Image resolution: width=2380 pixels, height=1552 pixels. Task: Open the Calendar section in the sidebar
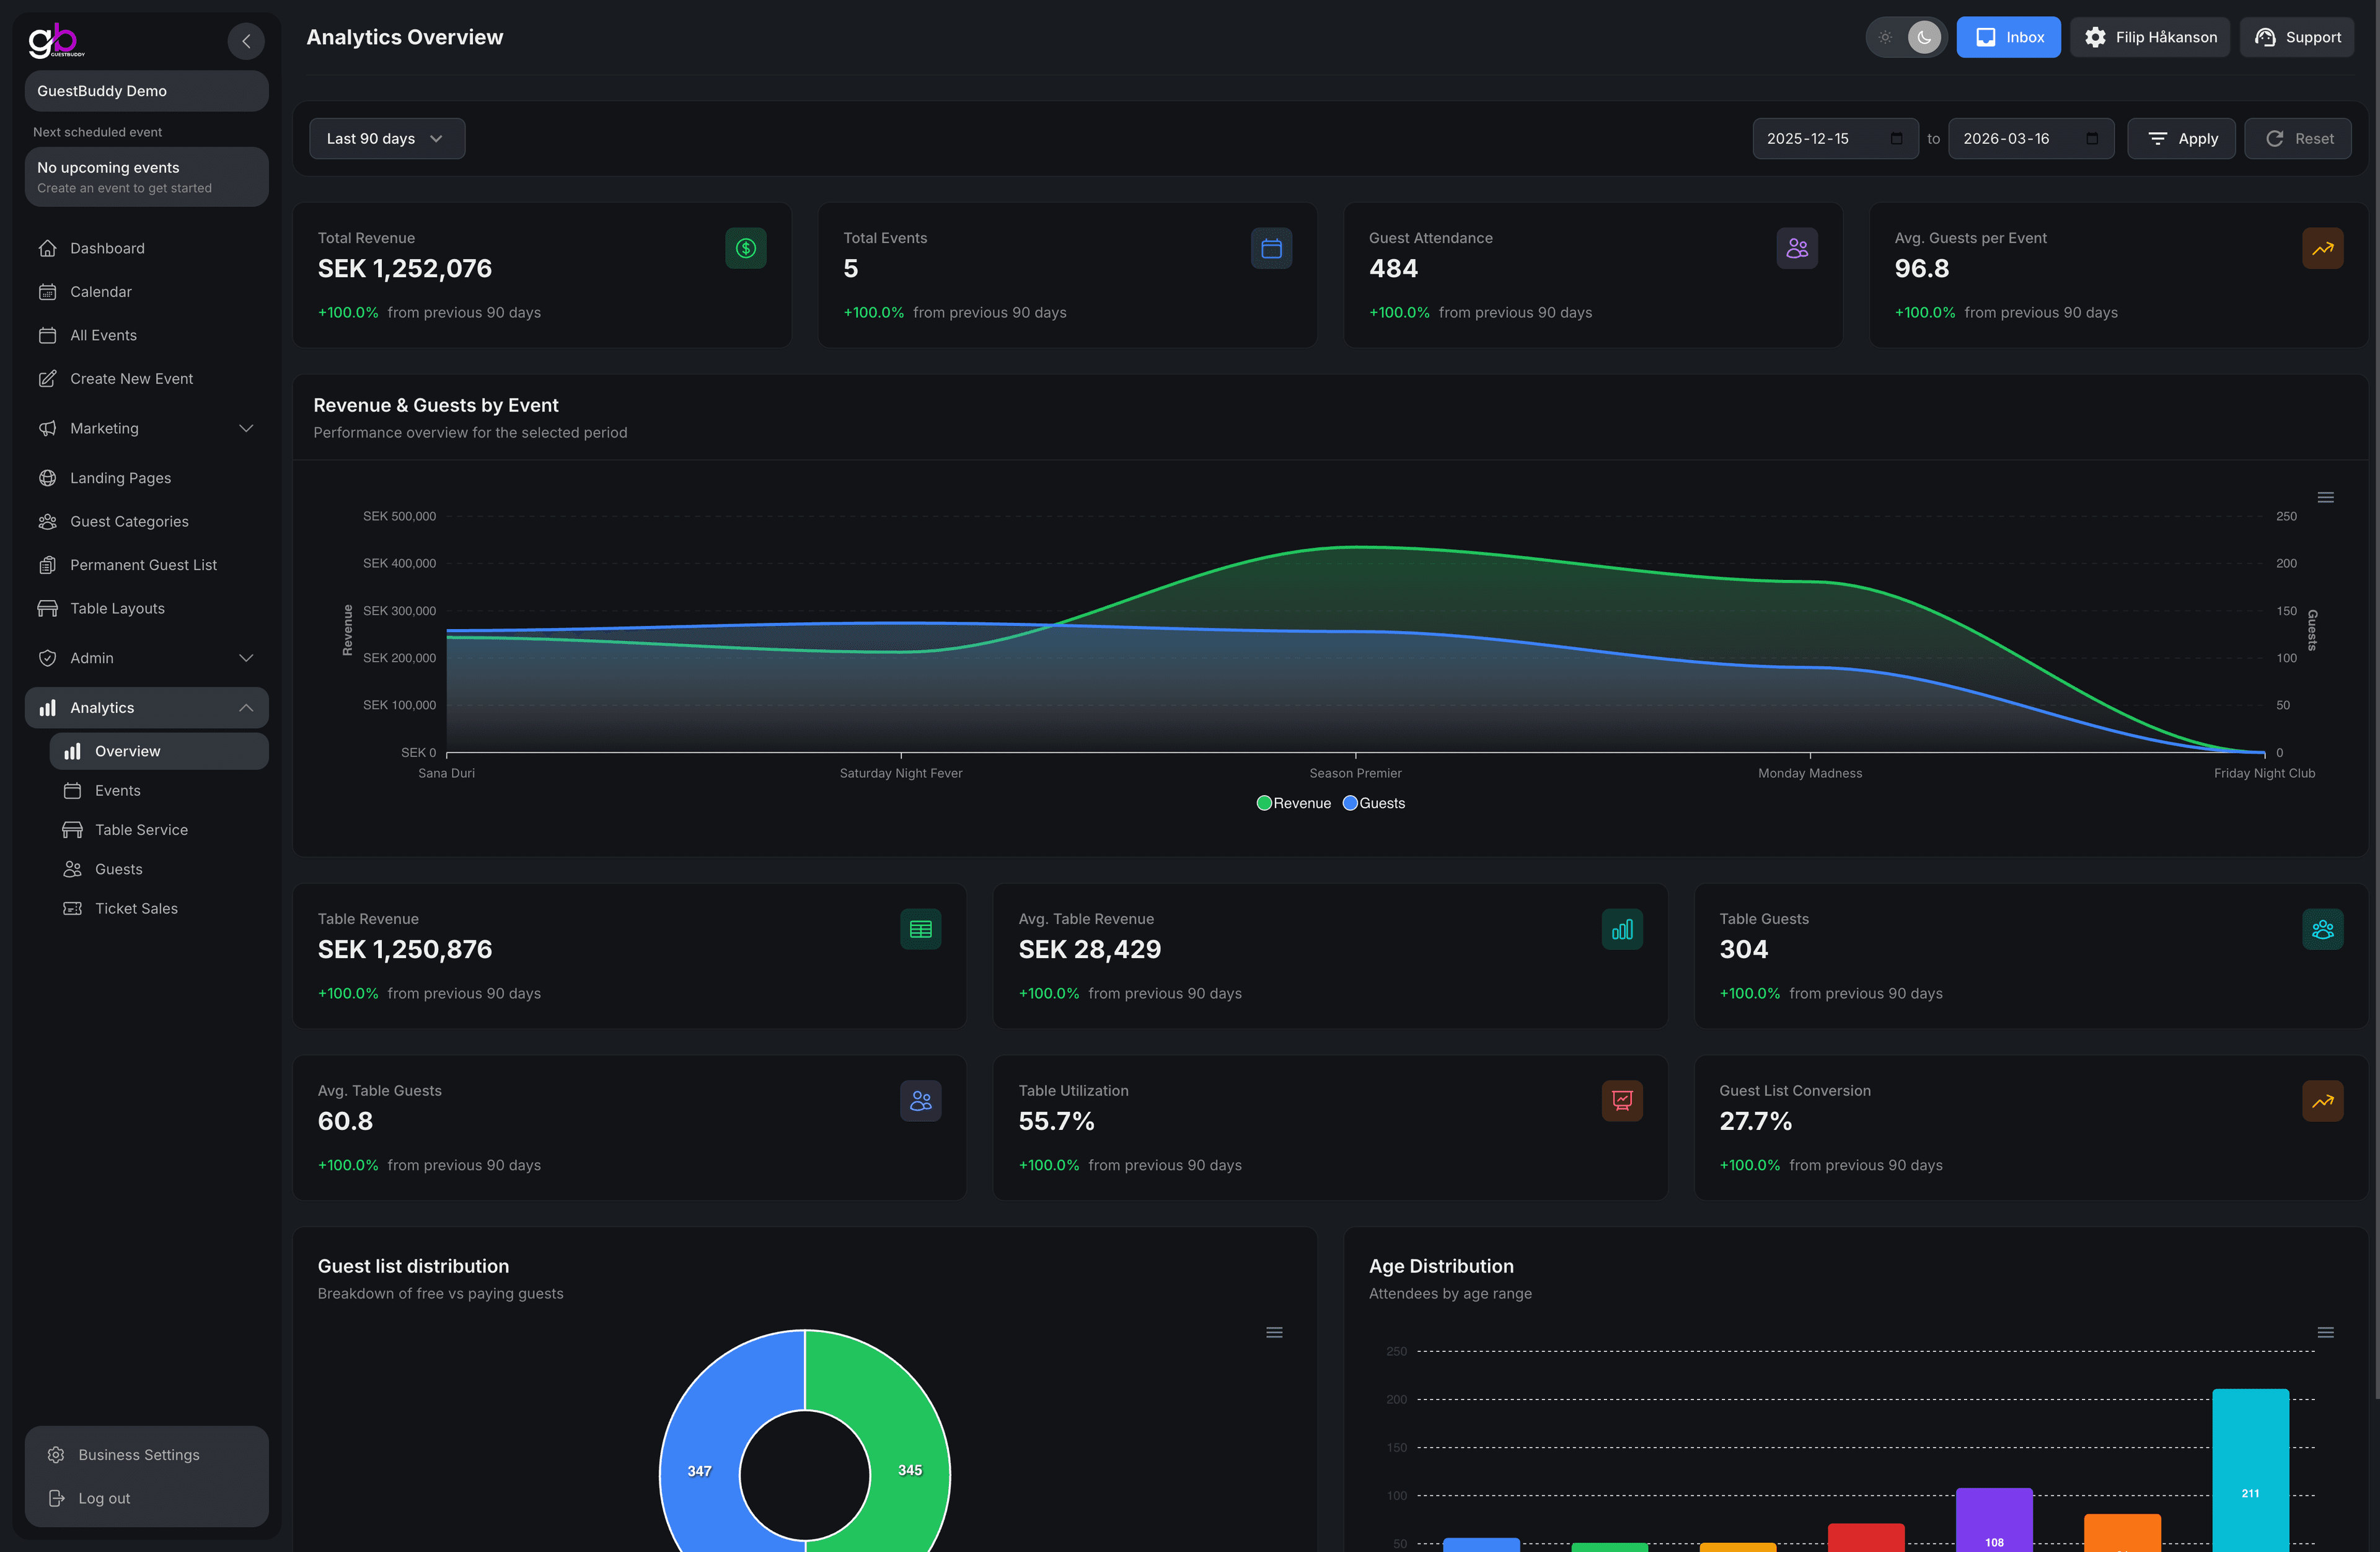(100, 291)
